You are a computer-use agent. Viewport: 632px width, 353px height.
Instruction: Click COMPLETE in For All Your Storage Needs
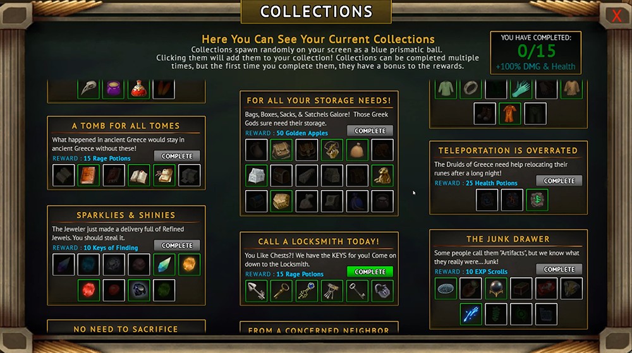[370, 131]
